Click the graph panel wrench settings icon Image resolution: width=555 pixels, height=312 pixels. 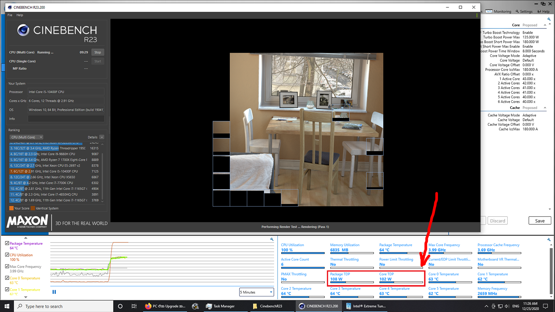pos(272,240)
